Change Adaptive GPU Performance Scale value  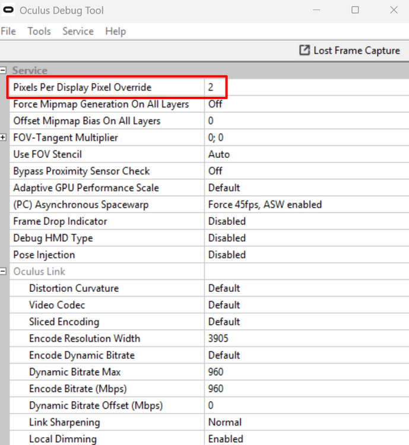[x=307, y=187]
